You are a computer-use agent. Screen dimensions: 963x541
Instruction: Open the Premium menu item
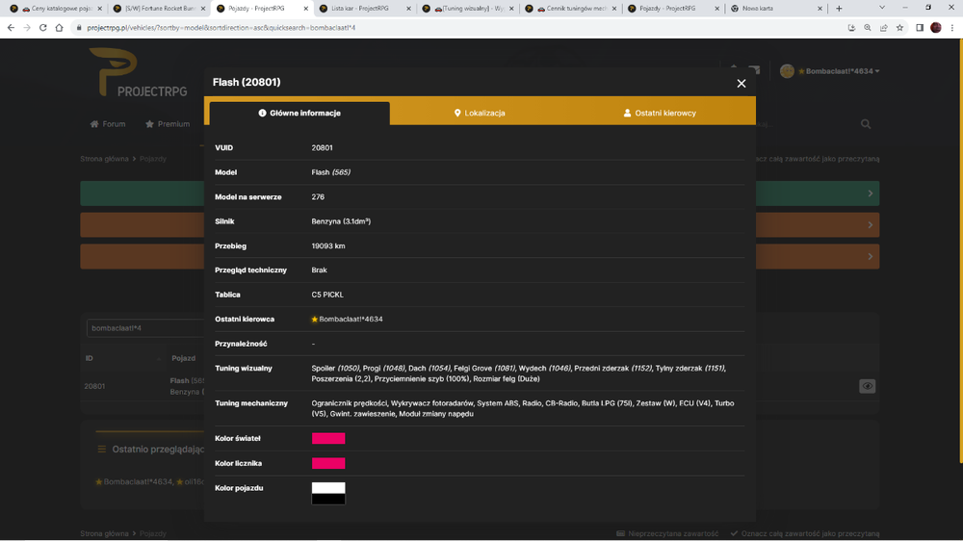pyautogui.click(x=168, y=124)
